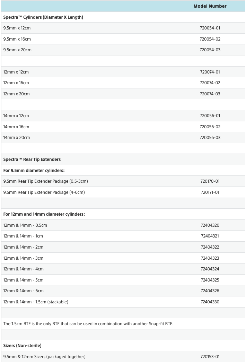Select model number 72404326
Screen dimensions: 246x363
[210, 291]
